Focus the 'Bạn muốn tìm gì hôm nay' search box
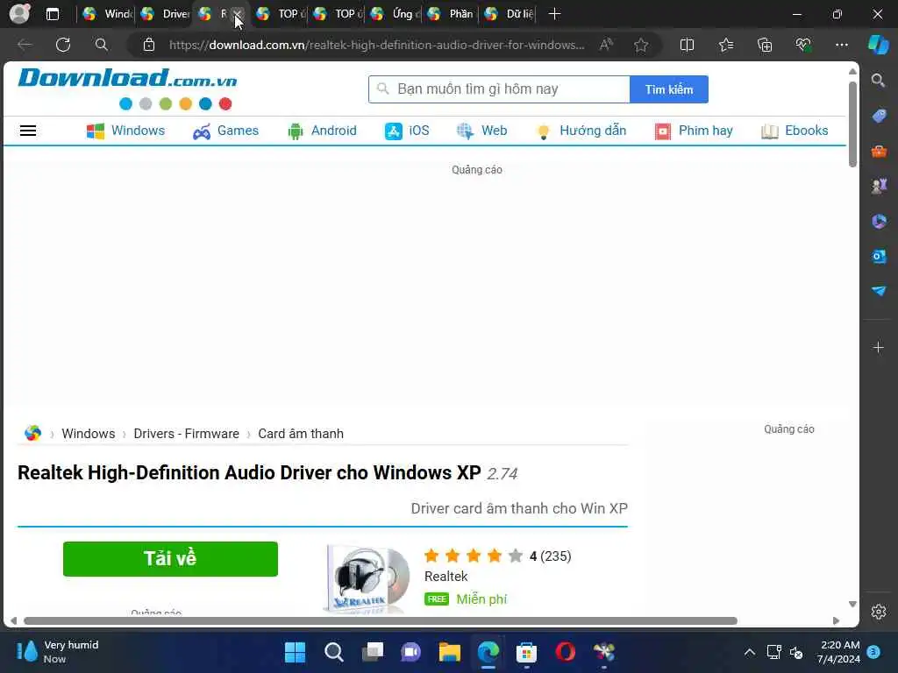 [x=499, y=89]
